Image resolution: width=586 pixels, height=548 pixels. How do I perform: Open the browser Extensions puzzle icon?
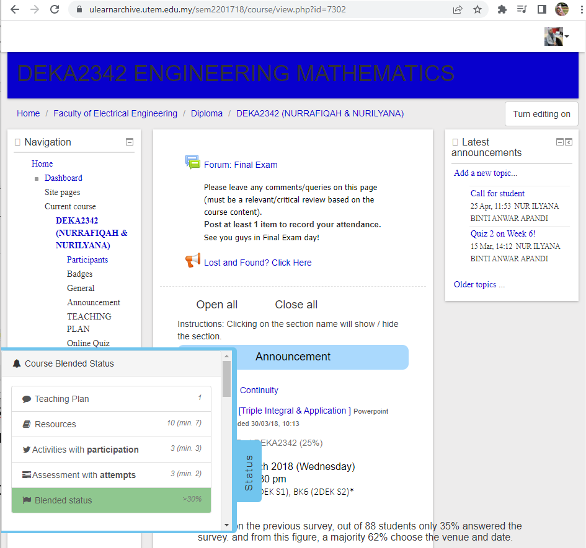(502, 9)
